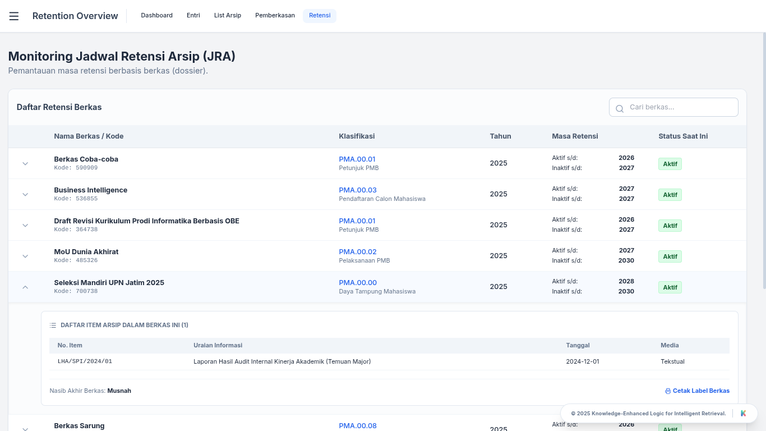
Task: Click the Cetak Label Berkas link
Action: 701,391
